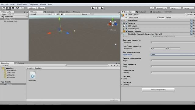
Task: Click Add Component button
Action: [x=158, y=90]
